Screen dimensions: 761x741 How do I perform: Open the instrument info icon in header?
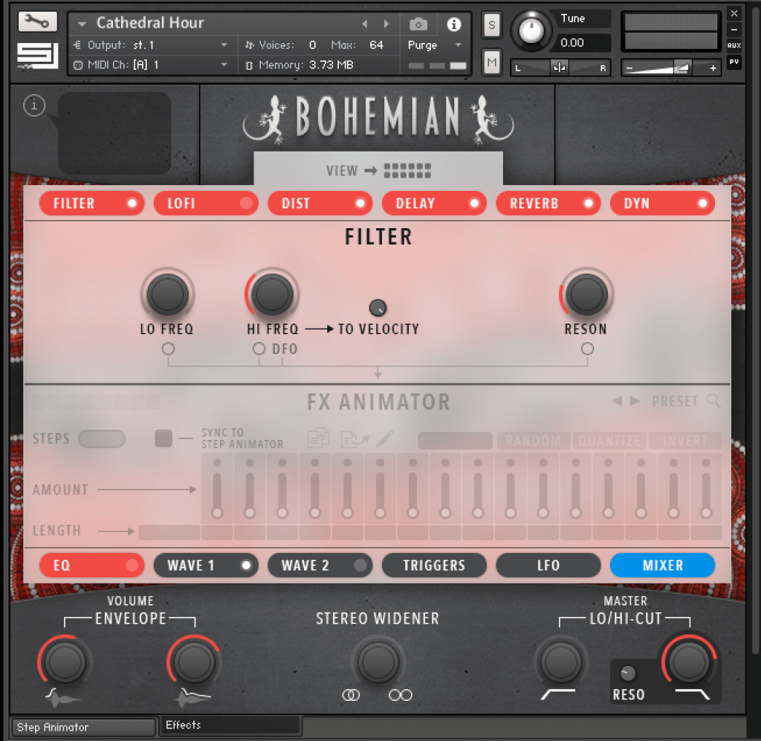pos(453,25)
